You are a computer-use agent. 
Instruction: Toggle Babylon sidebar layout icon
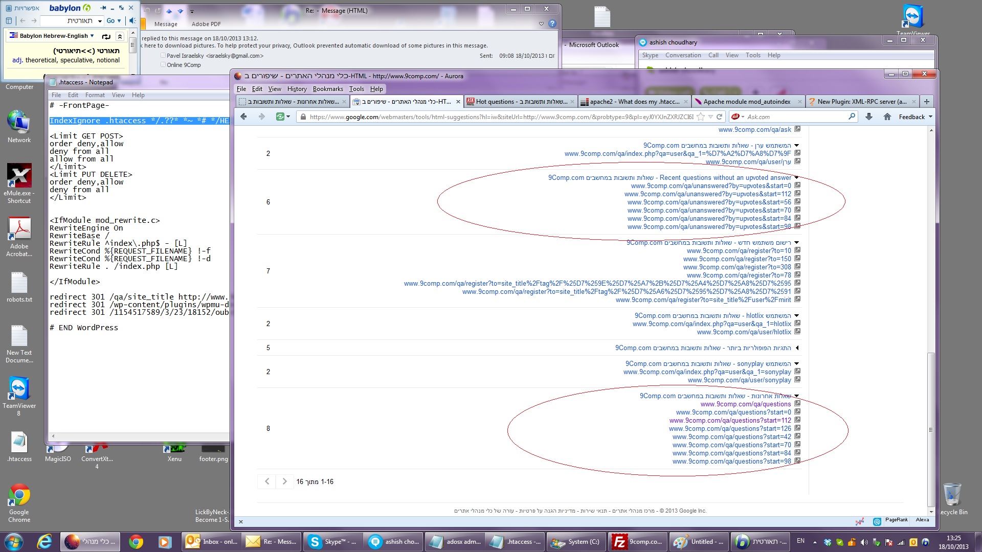[x=9, y=21]
